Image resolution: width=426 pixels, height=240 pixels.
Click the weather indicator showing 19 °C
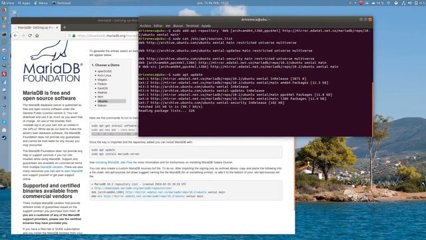(x=377, y=3)
